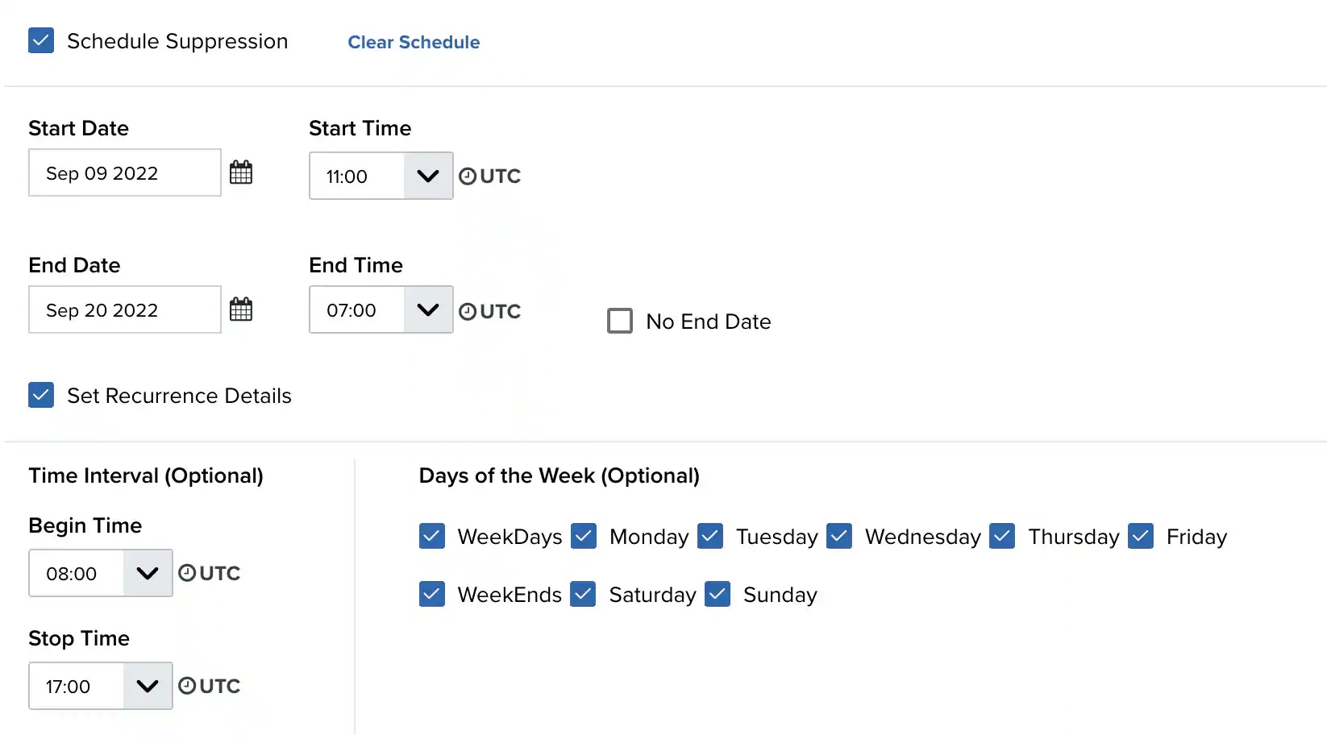
Task: Click the clock icon beside Begin Time UTC
Action: [x=187, y=573]
